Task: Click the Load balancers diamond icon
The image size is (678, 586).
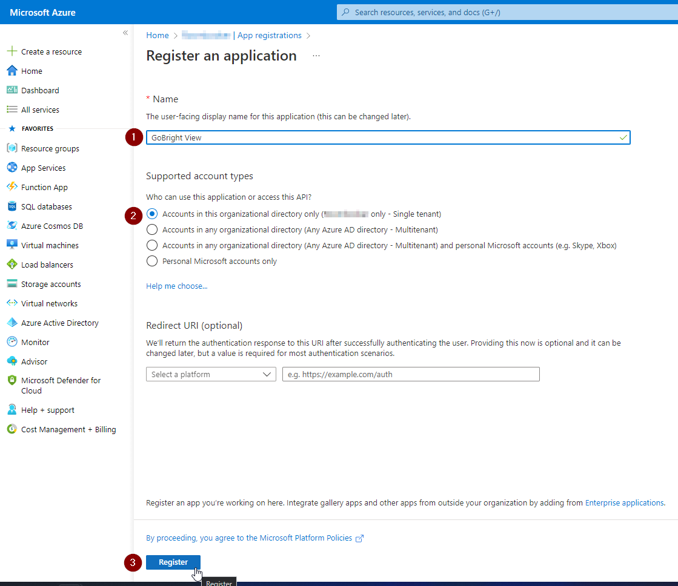Action: (12, 264)
